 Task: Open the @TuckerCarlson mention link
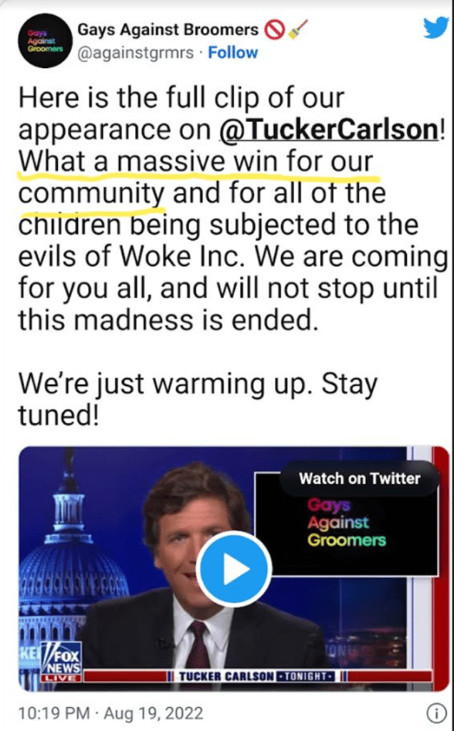coord(329,130)
